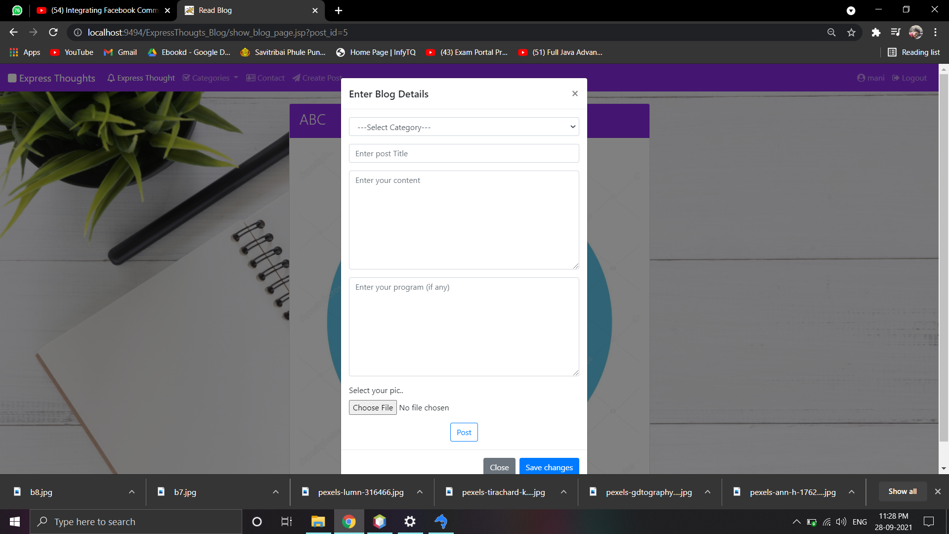Click the blue Save changes button
This screenshot has height=534, width=949.
point(549,467)
